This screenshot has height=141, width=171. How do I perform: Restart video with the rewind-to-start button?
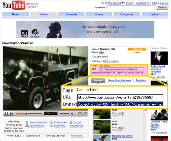12,113
